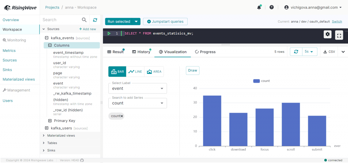This screenshot has width=348, height=163.
Task: Switch to the History tab
Action: (x=141, y=52)
